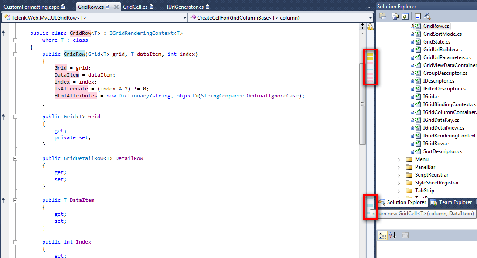Click folder icon of ScriptRegistrar
Screen dimensions: 477x258
(409, 175)
